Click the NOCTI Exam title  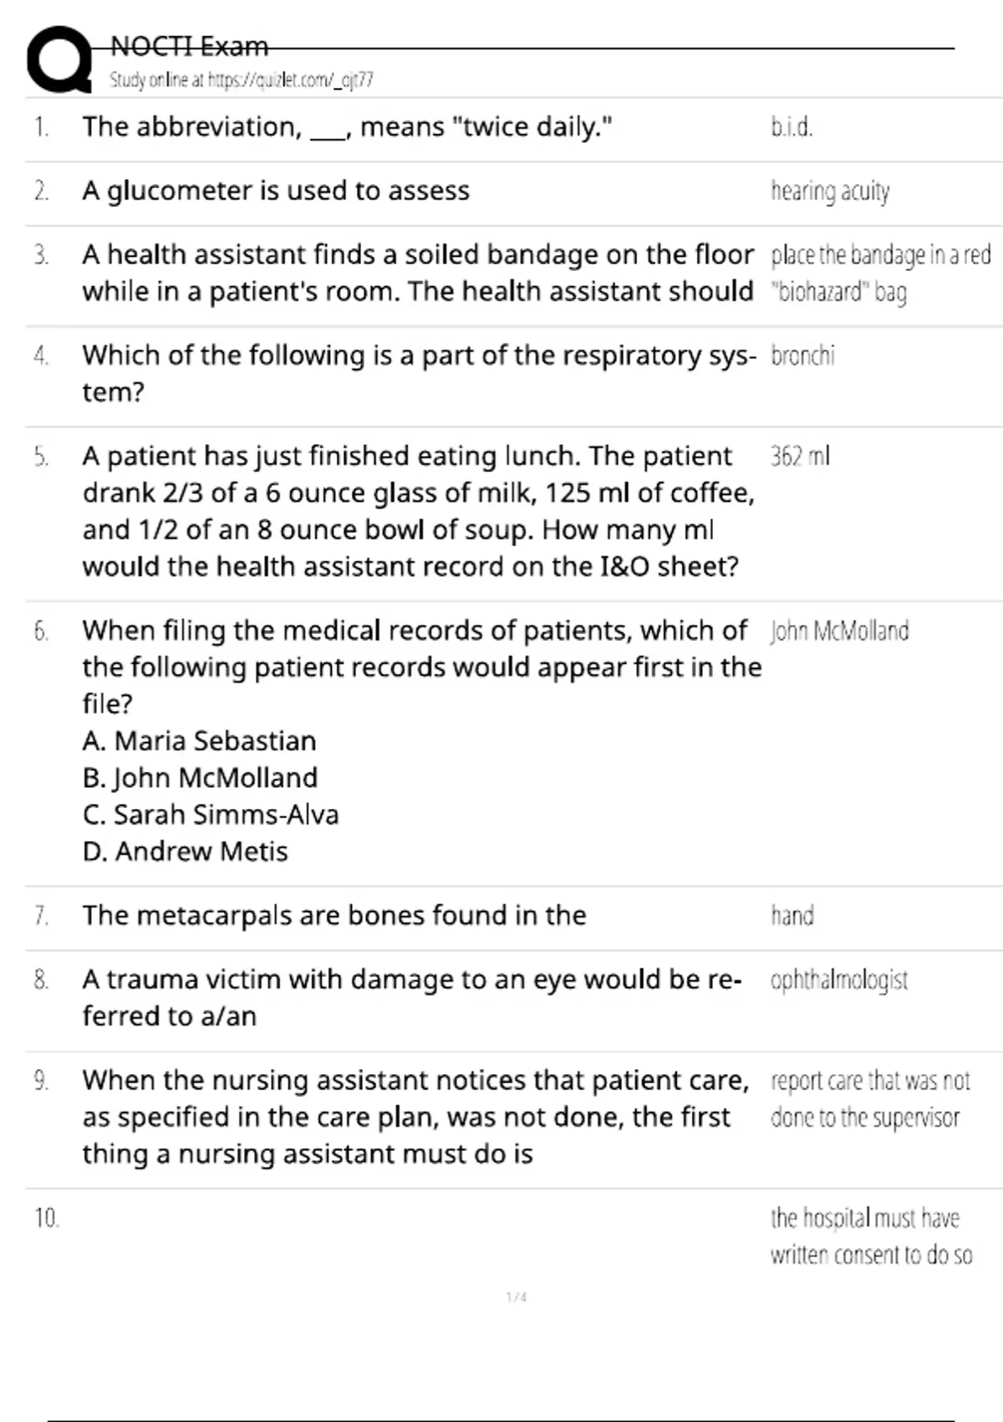[x=190, y=46]
